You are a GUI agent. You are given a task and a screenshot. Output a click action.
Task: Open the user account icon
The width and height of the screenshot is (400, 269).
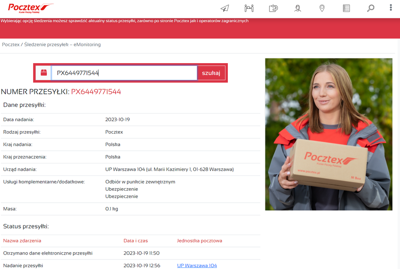[297, 8]
